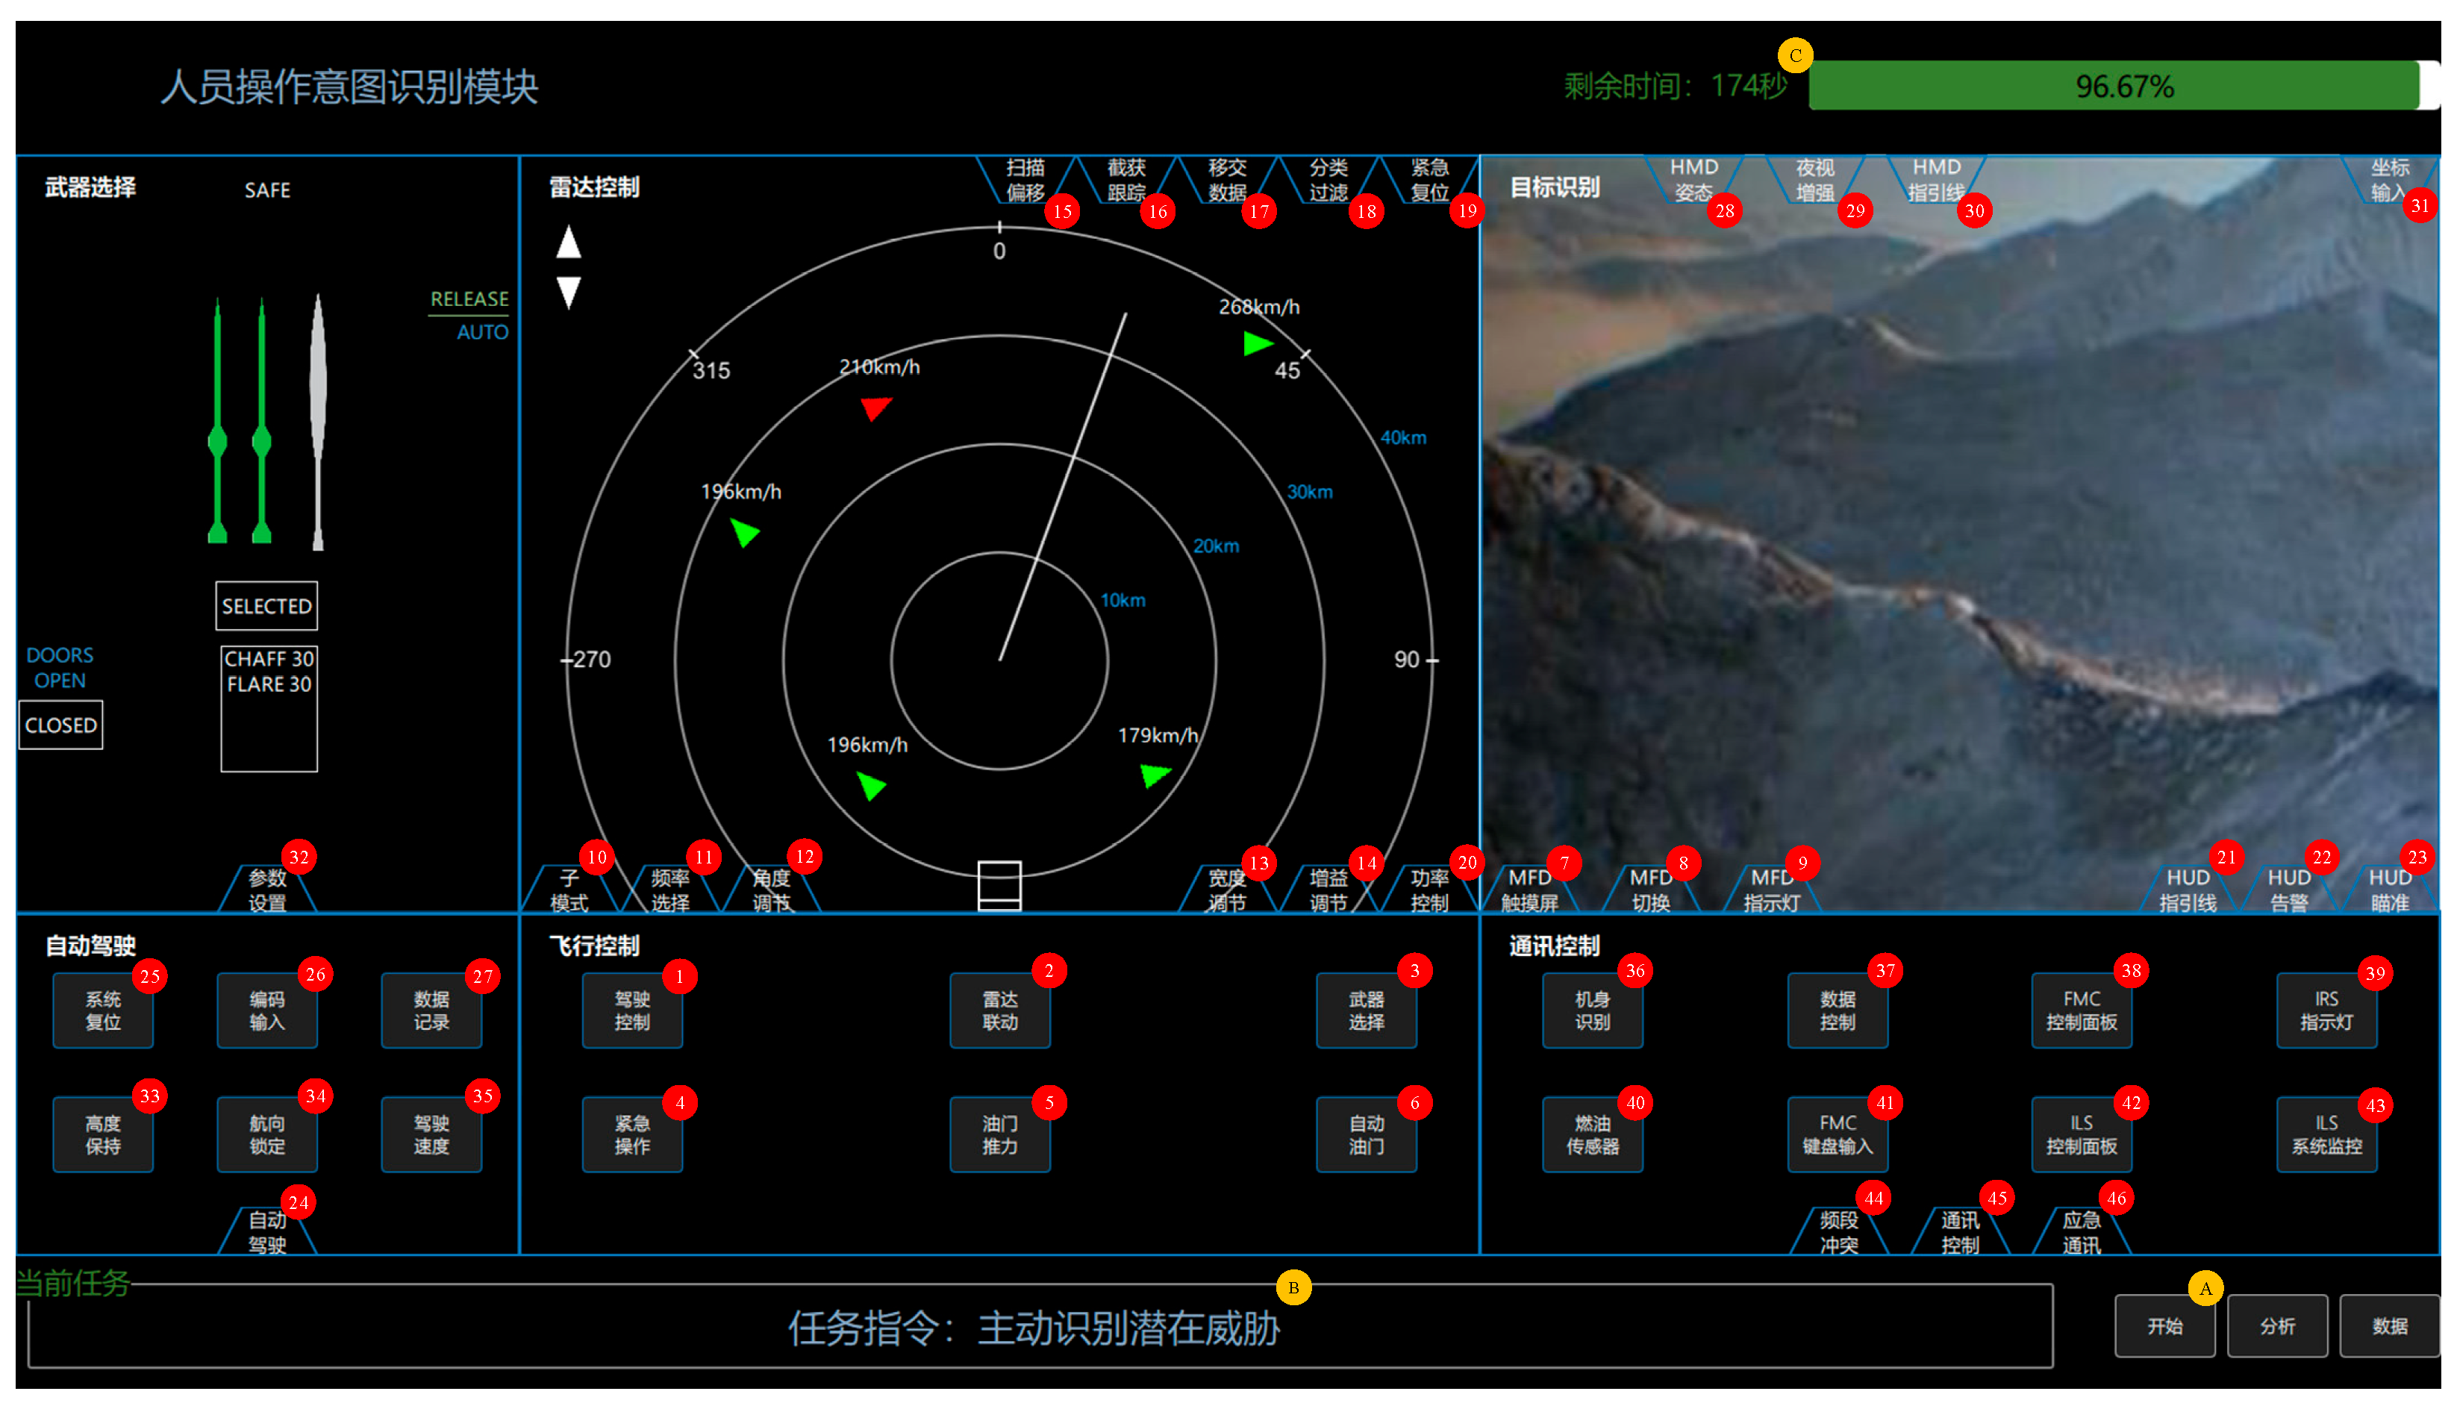Switch weapon mode to RELEASE
Image resolution: width=2454 pixels, height=1406 pixels.
(x=469, y=299)
